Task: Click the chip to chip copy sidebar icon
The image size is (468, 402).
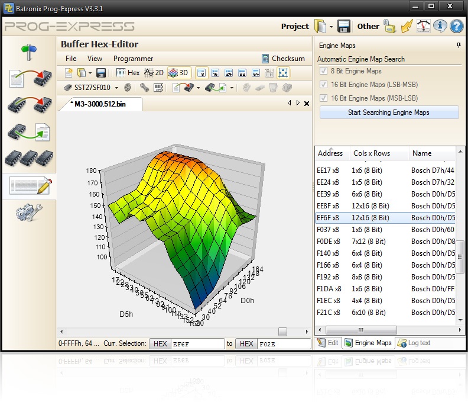Action: (30, 105)
